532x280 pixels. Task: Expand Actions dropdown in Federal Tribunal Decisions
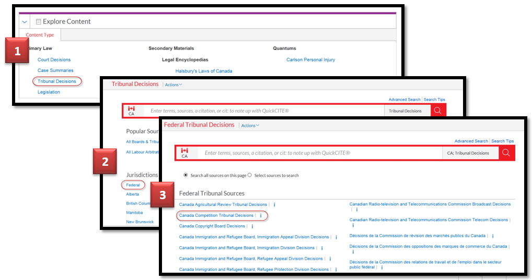(250, 126)
